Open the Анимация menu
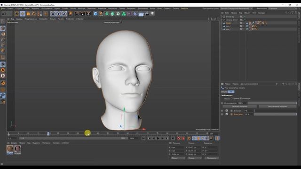The width and height of the screenshot is (301, 169). 102,8
